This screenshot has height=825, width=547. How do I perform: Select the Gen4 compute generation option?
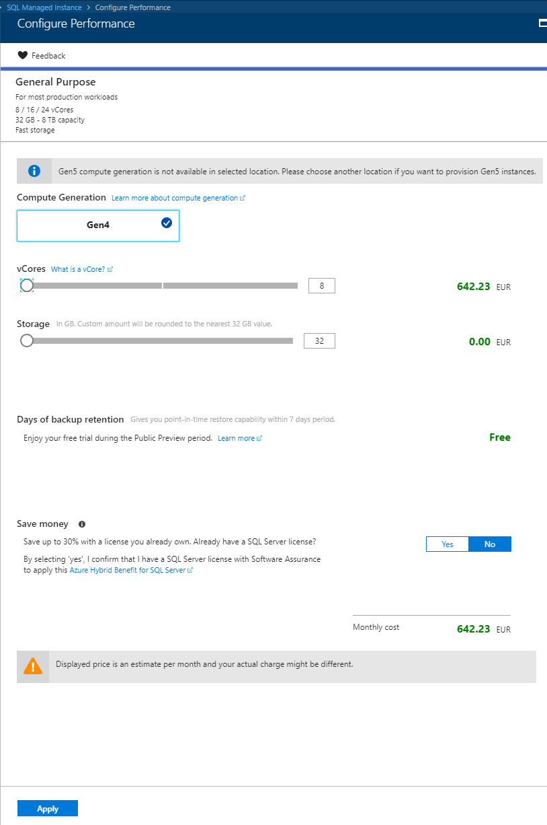pos(98,225)
